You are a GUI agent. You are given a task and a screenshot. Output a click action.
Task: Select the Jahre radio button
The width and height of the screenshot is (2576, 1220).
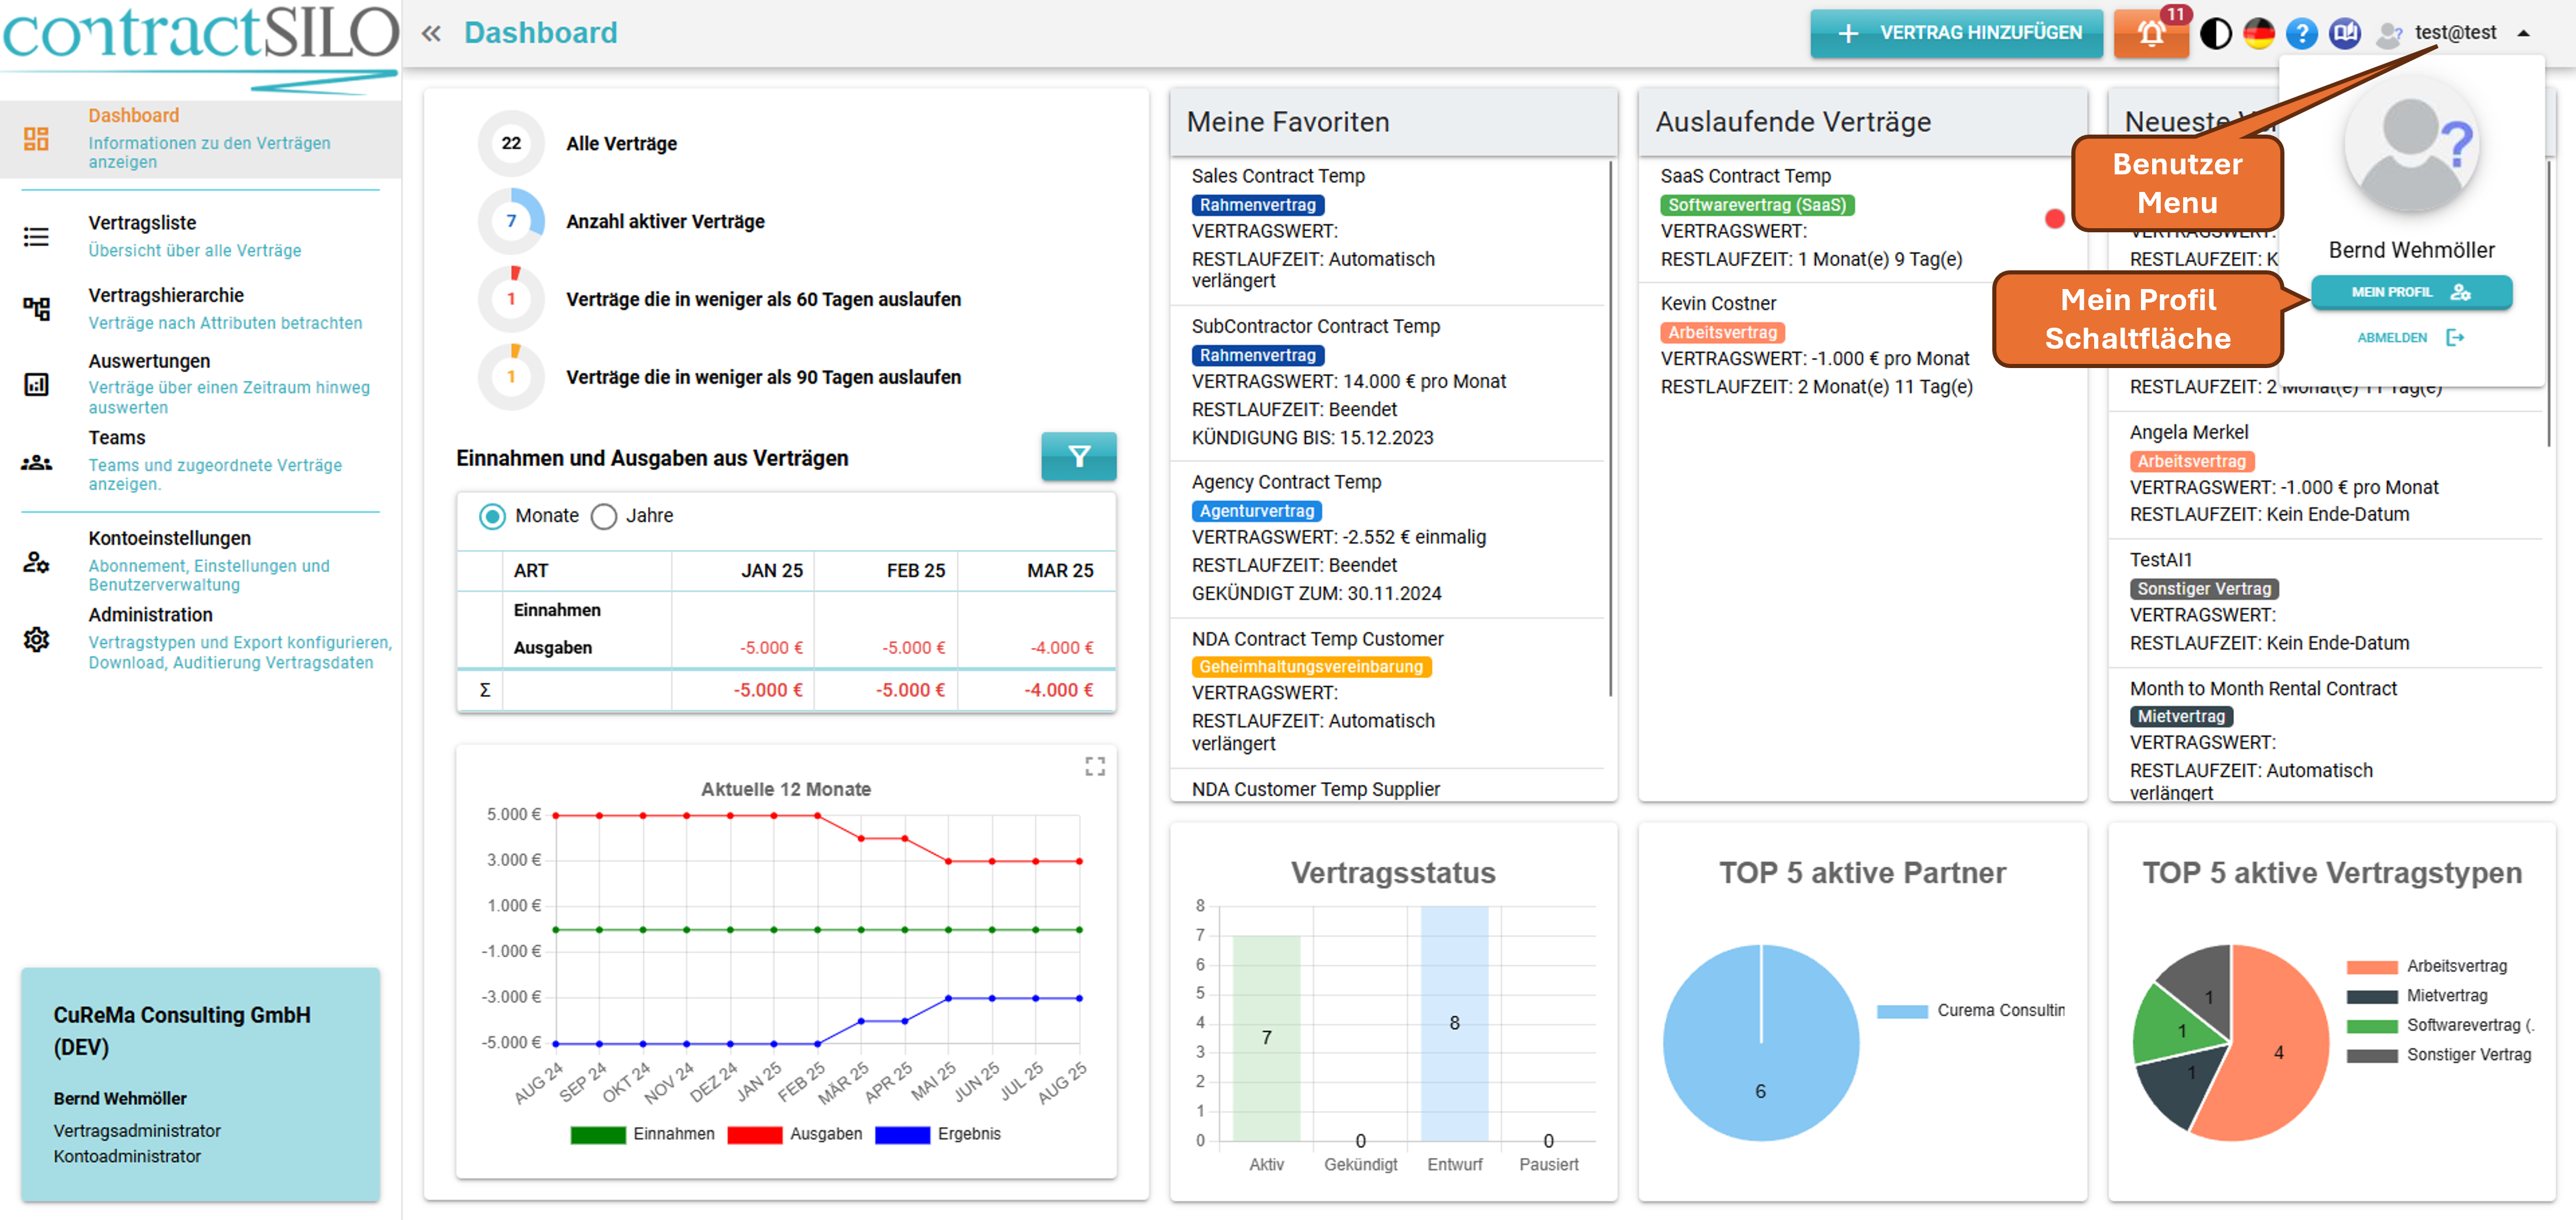point(604,516)
